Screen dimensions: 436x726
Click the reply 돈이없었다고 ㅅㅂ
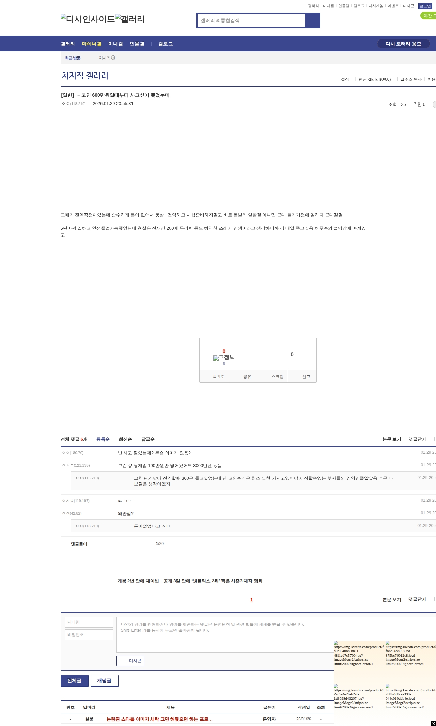(x=152, y=526)
